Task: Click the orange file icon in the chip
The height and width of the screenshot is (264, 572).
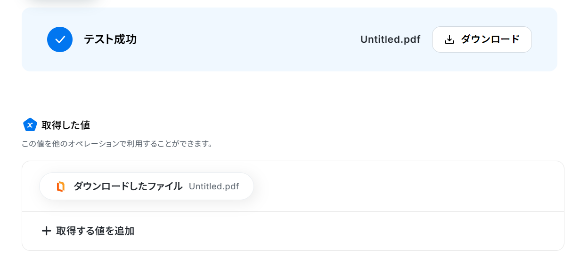Action: pyautogui.click(x=60, y=186)
